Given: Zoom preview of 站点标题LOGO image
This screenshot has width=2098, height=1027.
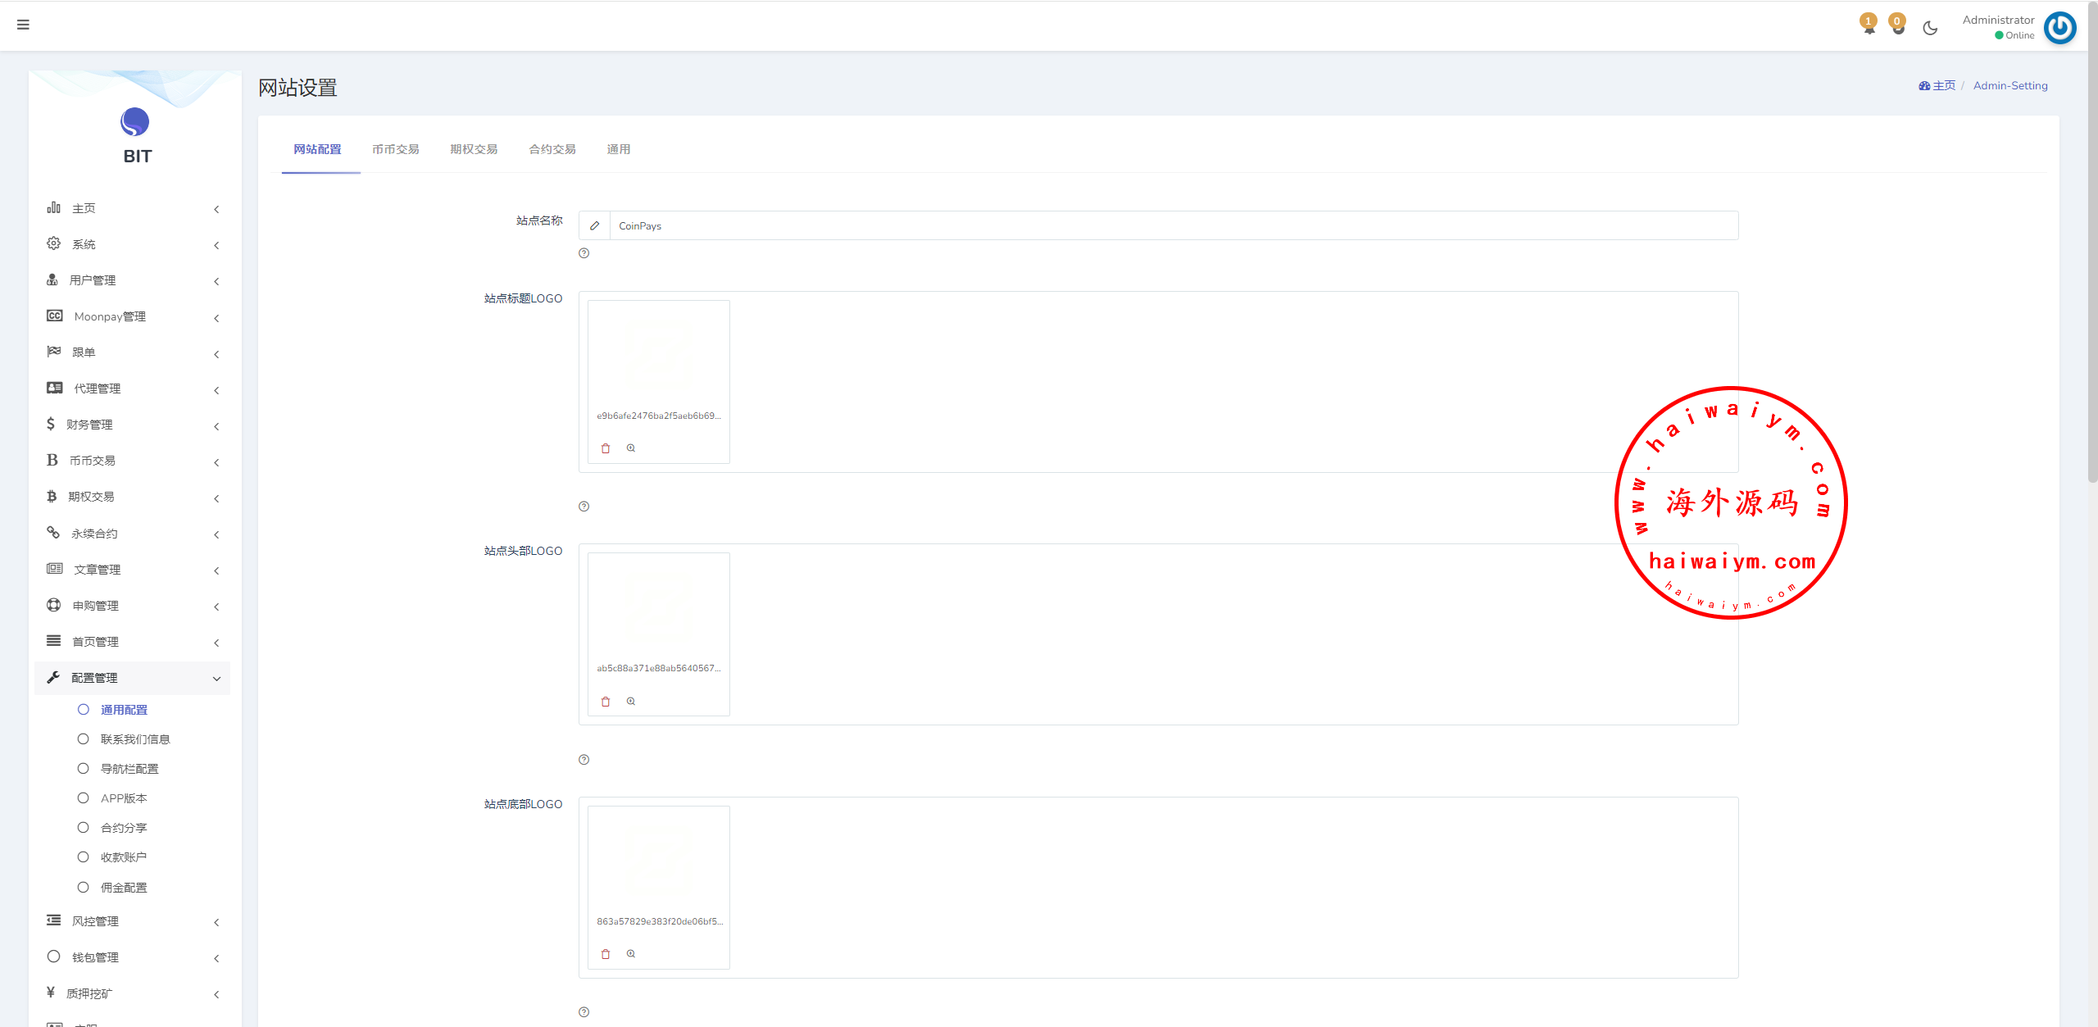Looking at the screenshot, I should [631, 448].
